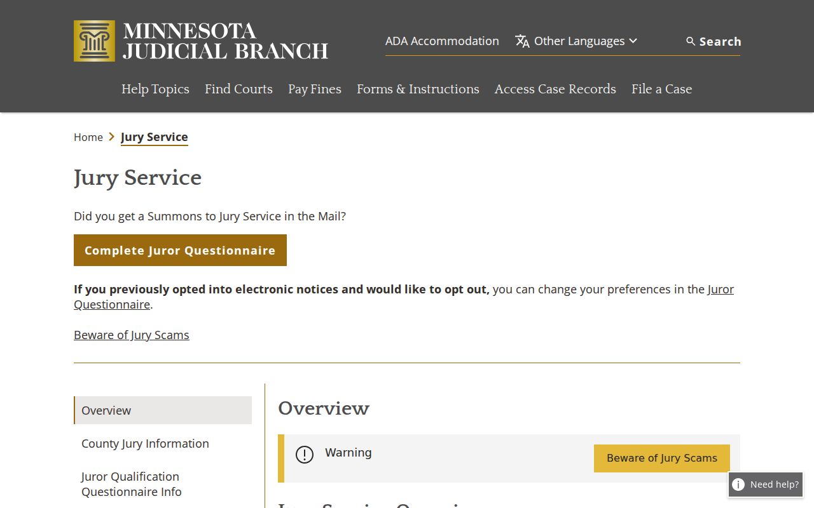Go to Pay Fines in navigation
The image size is (814, 508).
315,89
